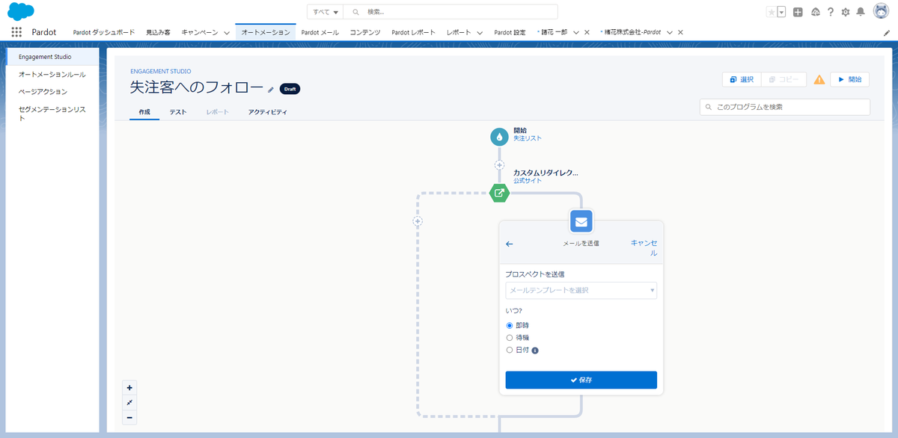
Task: Click the 開始 start program button
Action: (849, 79)
